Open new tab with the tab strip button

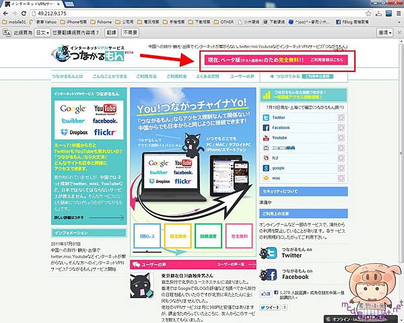tap(69, 4)
